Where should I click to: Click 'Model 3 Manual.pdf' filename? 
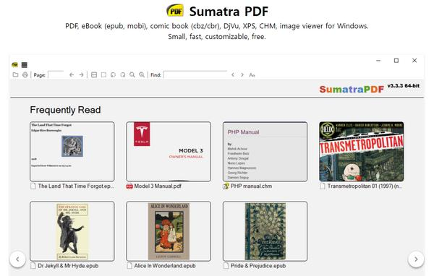coord(158,186)
